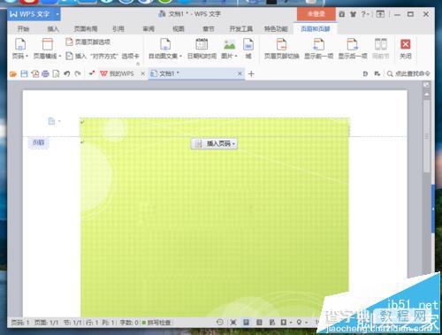Click the open folder icon in quick toolbar

[x=13, y=73]
